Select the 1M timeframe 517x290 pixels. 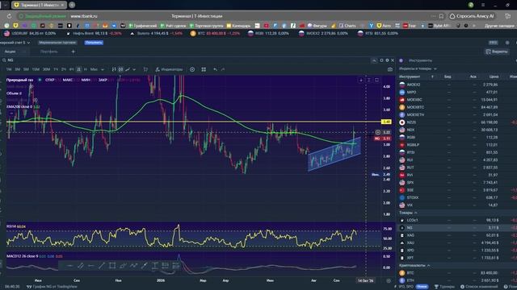9,69
